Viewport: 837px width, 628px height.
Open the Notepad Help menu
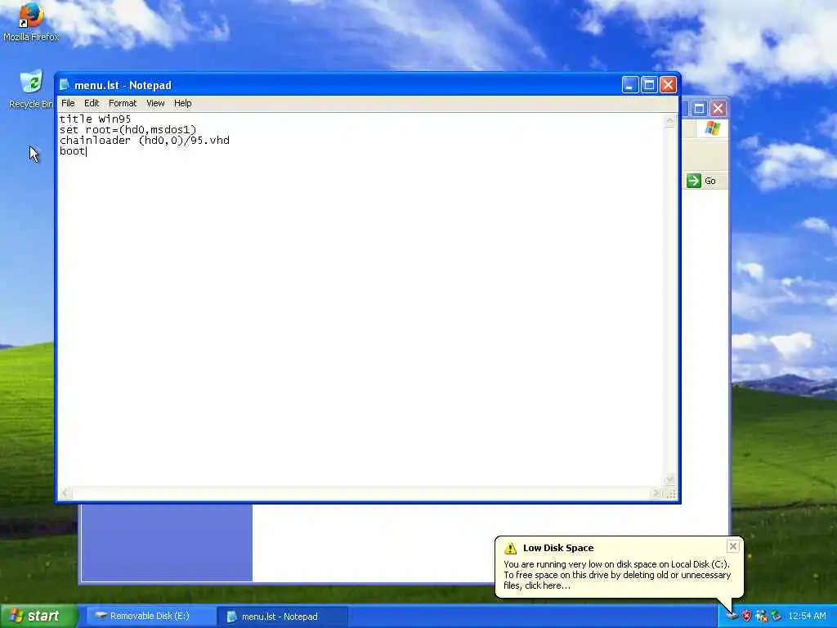click(x=182, y=103)
